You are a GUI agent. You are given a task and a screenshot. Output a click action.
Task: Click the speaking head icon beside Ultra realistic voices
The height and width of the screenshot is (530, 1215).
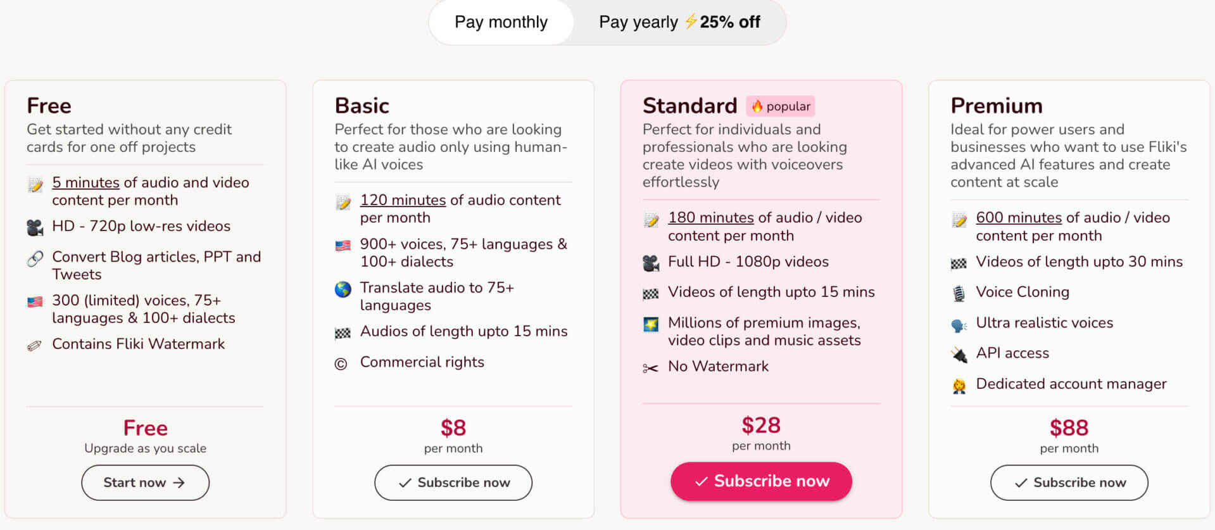click(x=959, y=325)
